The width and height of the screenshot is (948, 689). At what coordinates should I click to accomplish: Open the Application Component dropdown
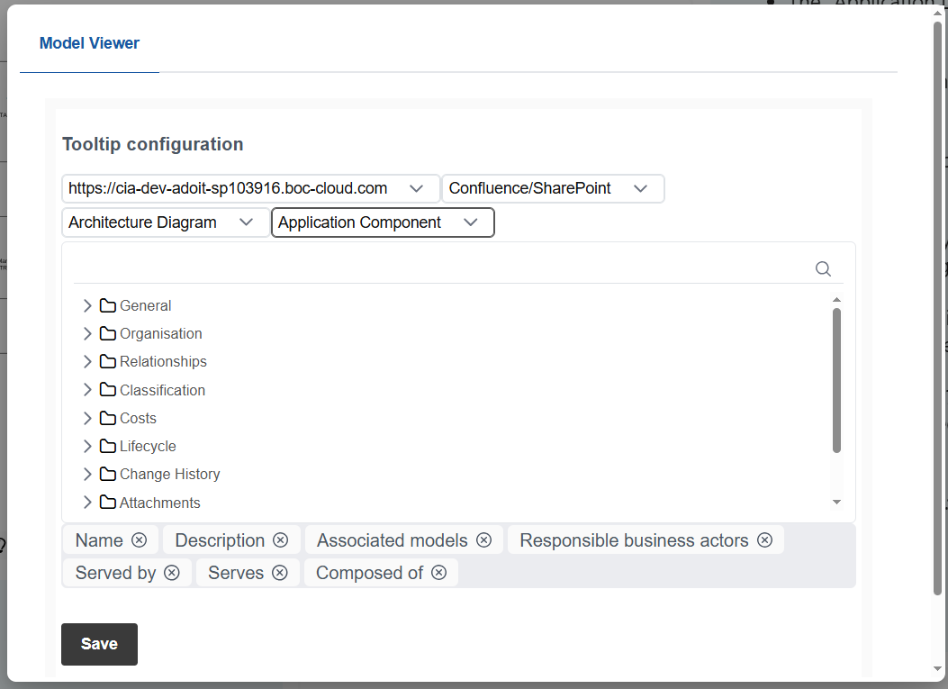pos(383,222)
